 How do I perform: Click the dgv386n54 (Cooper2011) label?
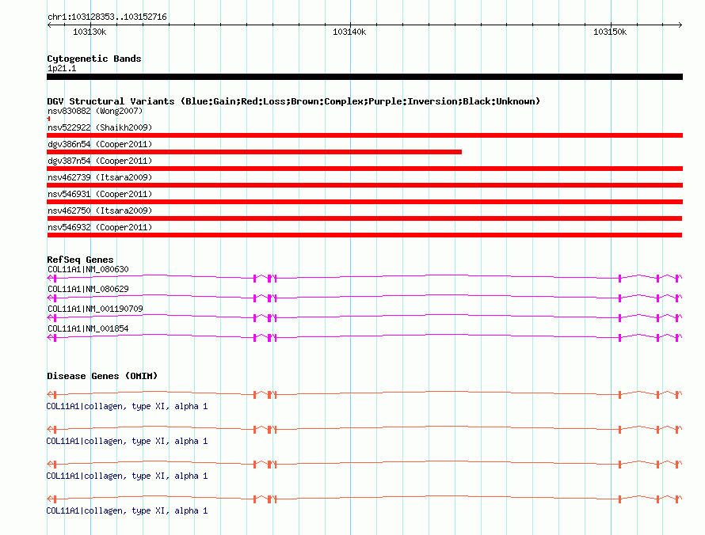(100, 144)
